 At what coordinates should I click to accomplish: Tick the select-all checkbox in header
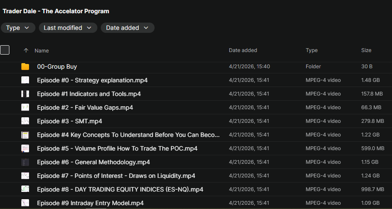pos(5,50)
